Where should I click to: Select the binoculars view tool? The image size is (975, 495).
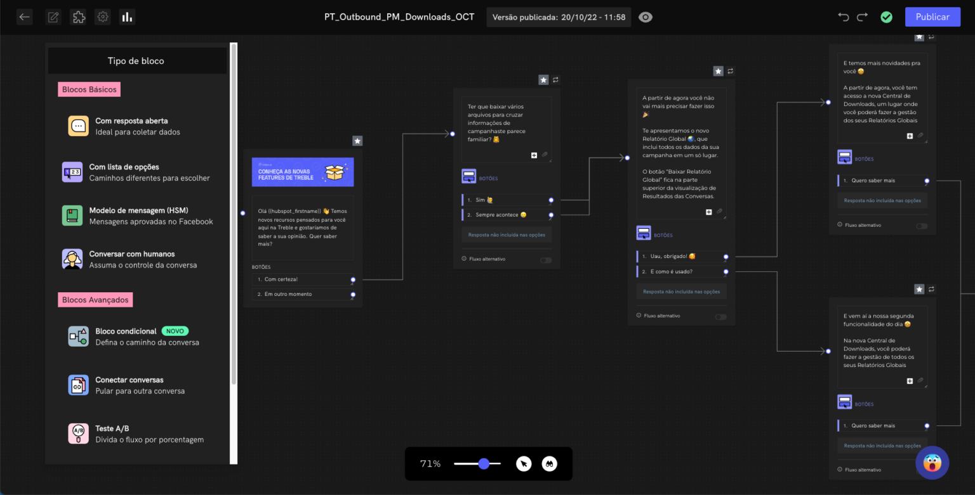click(549, 464)
